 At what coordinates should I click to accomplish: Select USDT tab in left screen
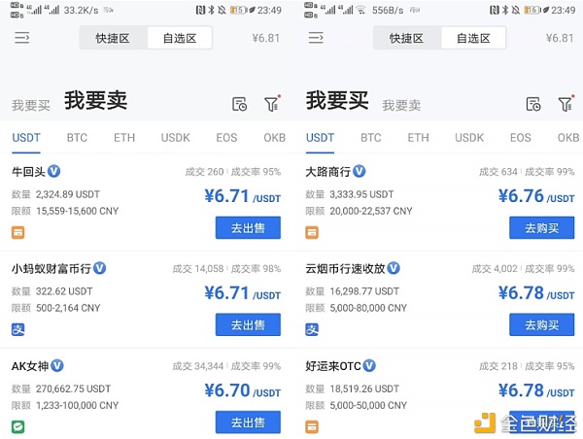tap(26, 138)
